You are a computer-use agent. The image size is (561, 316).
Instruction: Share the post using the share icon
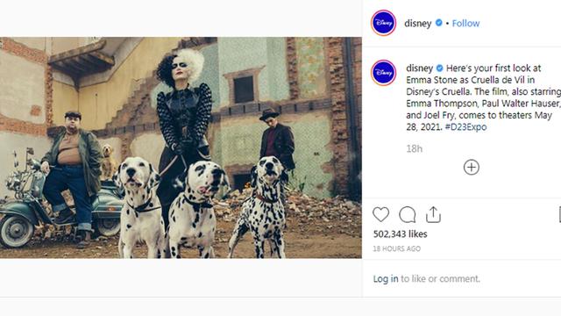point(433,214)
